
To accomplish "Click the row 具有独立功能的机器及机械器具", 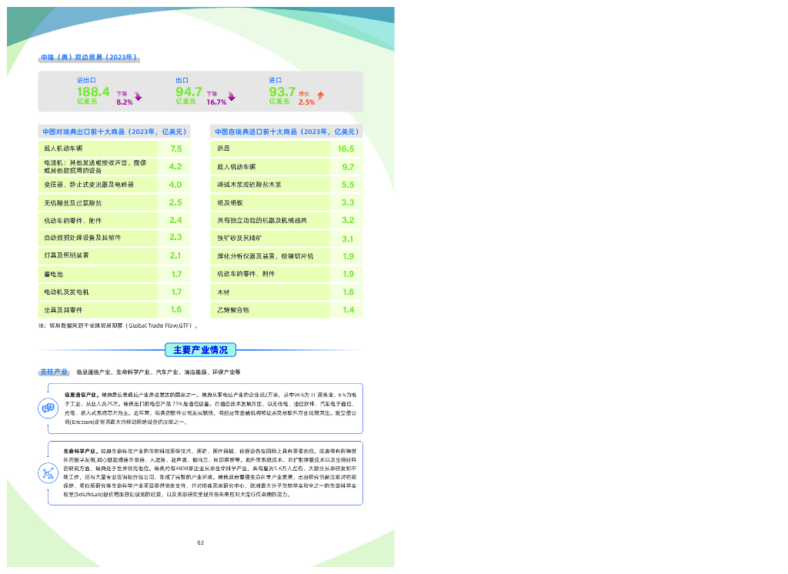I will click(286, 221).
